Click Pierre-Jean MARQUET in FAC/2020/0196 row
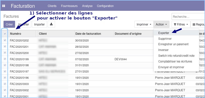Screen dimensions: 205x98 click(x=170, y=78)
